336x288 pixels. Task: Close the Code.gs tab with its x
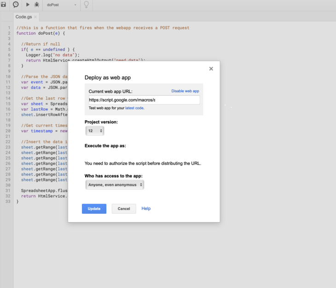coord(35,17)
